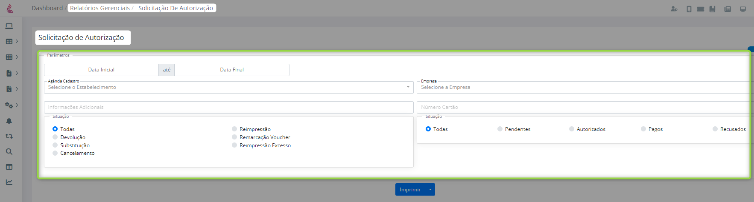This screenshot has width=754, height=202.
Task: Open the table-list sidebar menu icon
Action: 9,42
